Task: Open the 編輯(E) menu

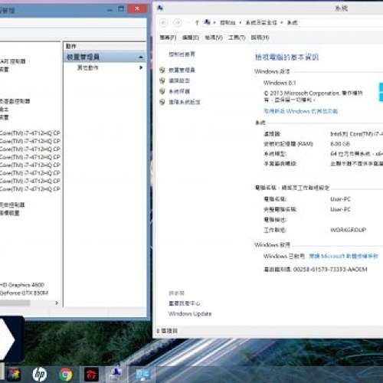Action: point(191,38)
